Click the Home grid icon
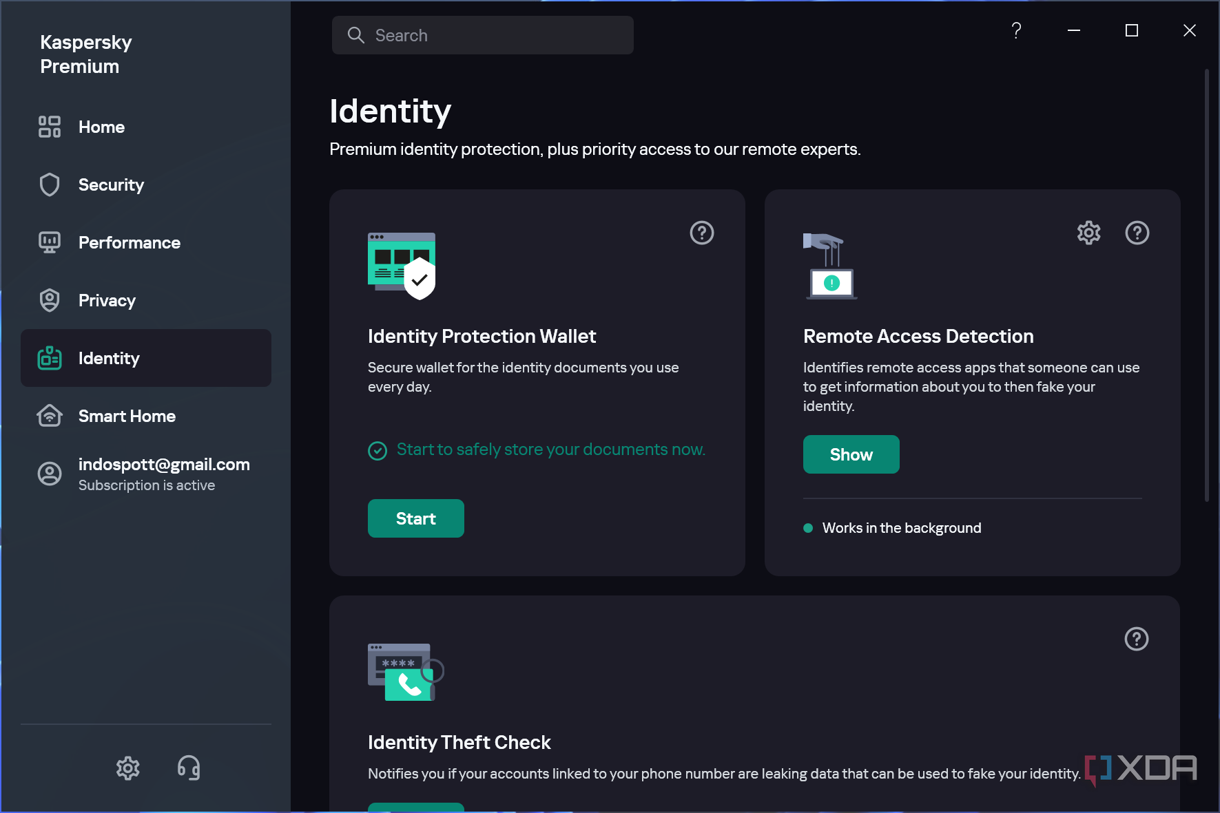The height and width of the screenshot is (813, 1220). click(50, 127)
